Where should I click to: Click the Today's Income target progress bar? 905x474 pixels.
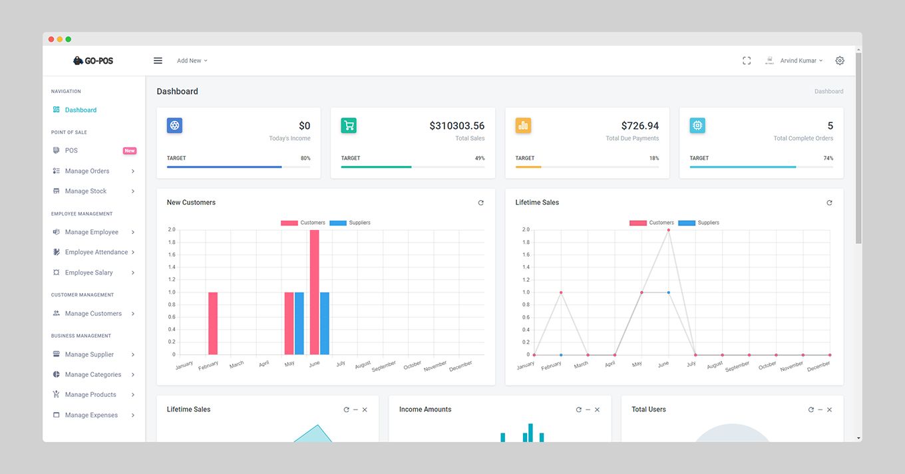(238, 167)
